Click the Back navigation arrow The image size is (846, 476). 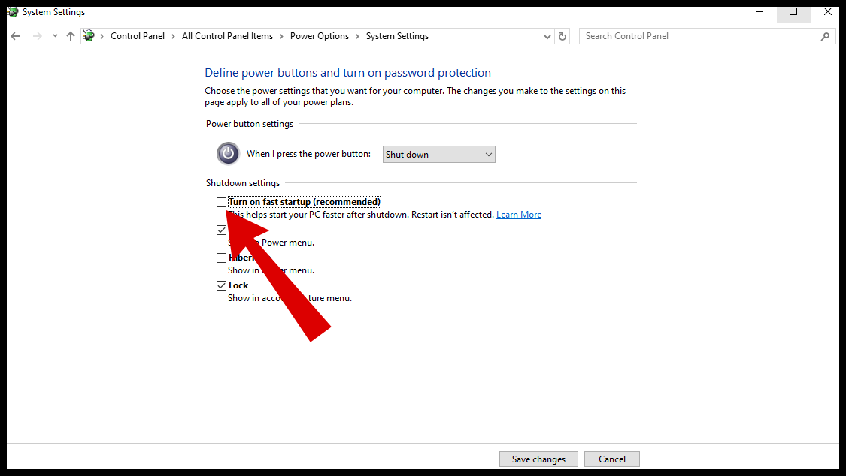pos(16,36)
